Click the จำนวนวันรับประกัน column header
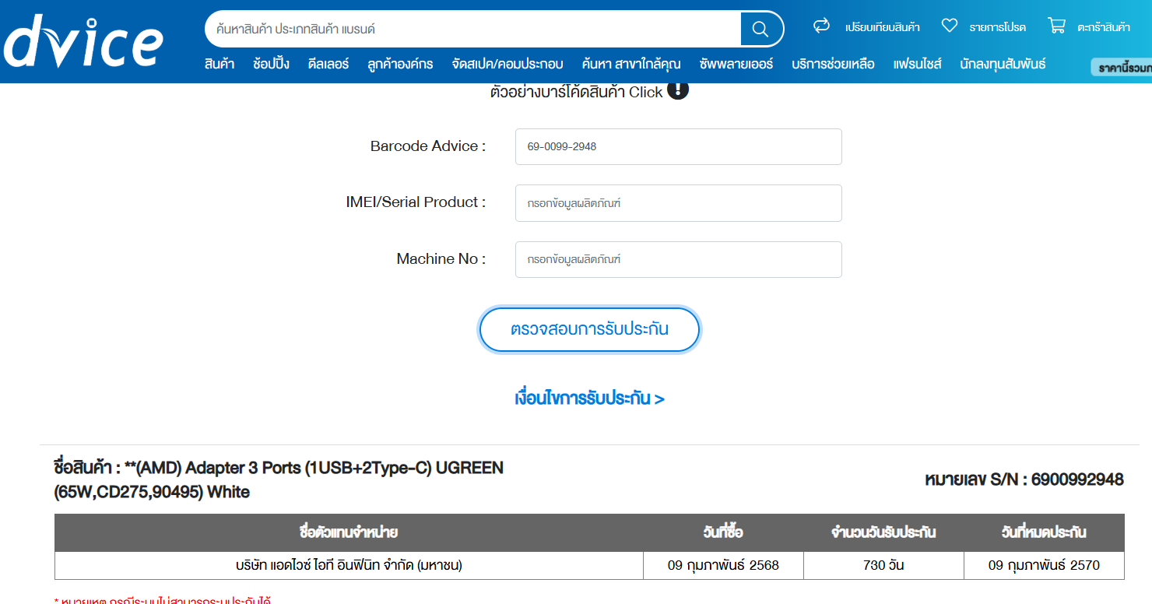 tap(883, 532)
